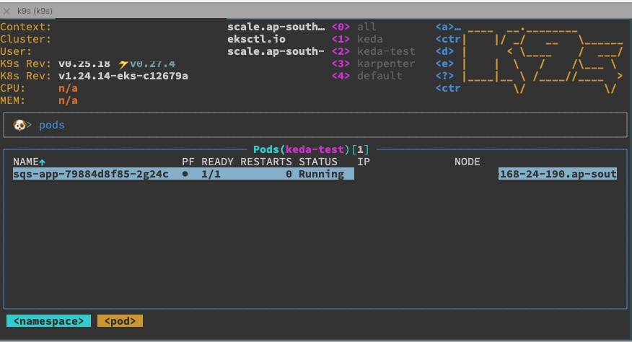Click the v0.27.4 new version text
Screen dimensions: 632x342
click(152, 63)
